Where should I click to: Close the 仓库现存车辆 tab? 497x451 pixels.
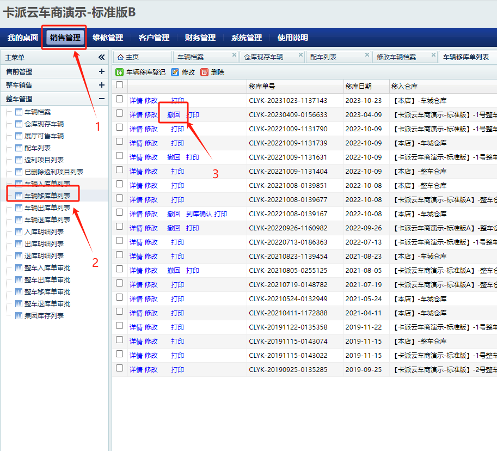[x=300, y=54]
